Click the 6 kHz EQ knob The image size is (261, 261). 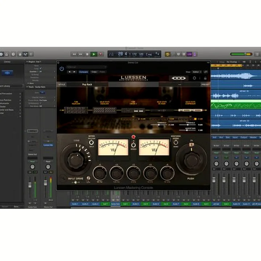point(150,173)
